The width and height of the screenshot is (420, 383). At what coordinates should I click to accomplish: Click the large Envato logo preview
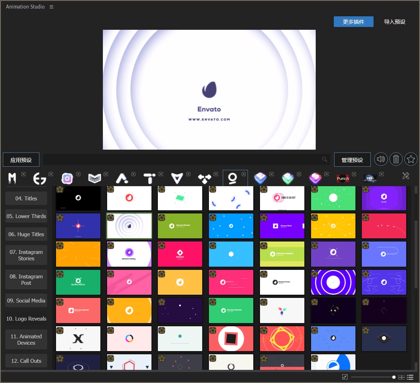click(209, 90)
